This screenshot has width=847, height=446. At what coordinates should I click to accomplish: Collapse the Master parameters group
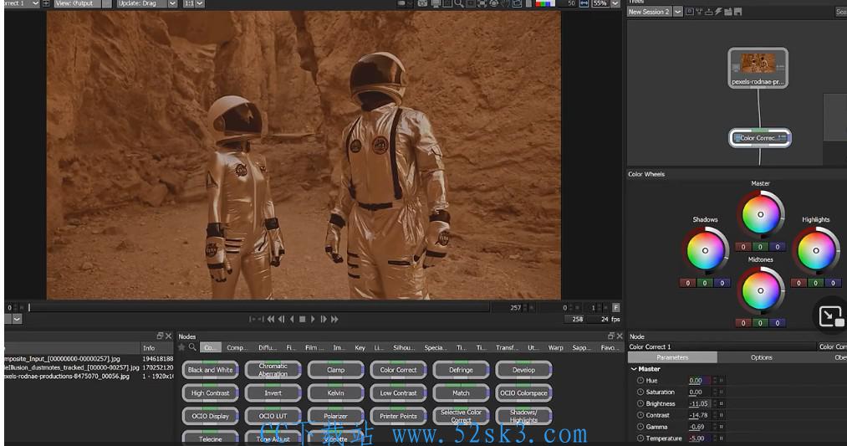tap(634, 369)
